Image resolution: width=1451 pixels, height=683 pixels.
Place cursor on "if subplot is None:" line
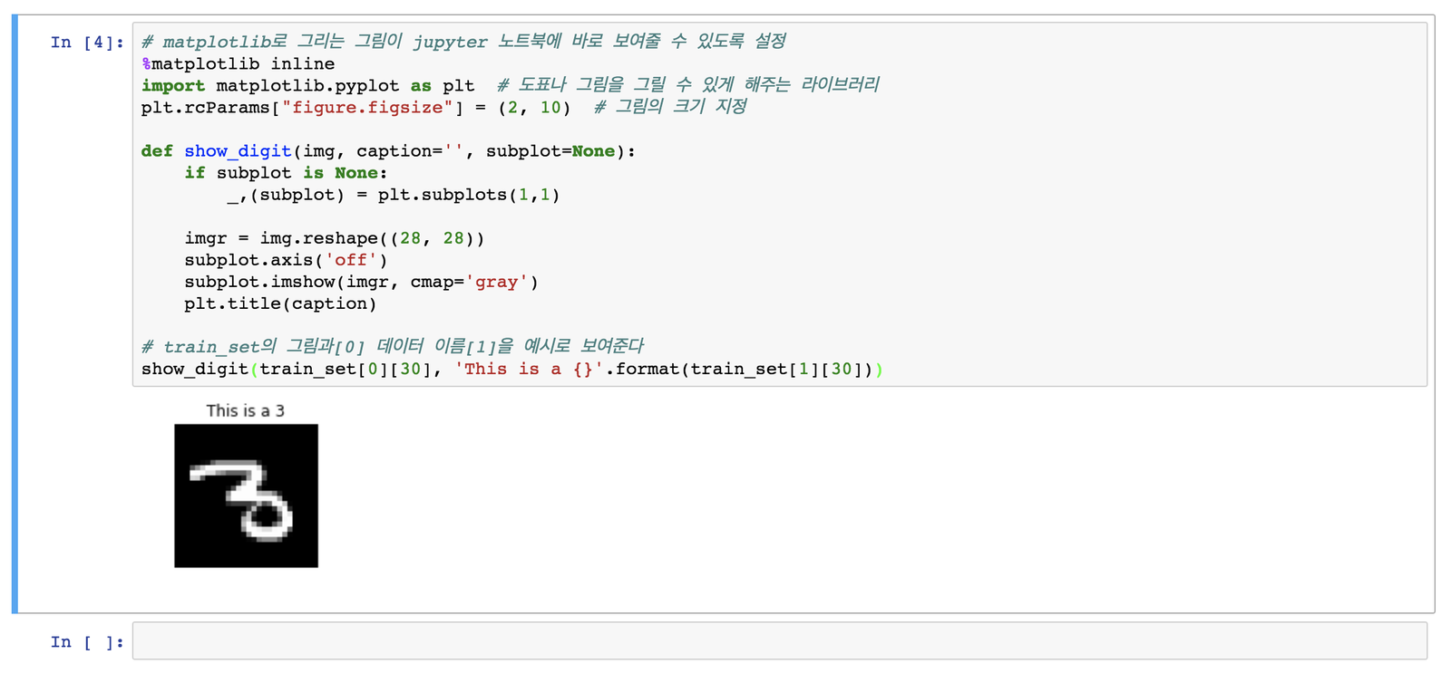(286, 173)
